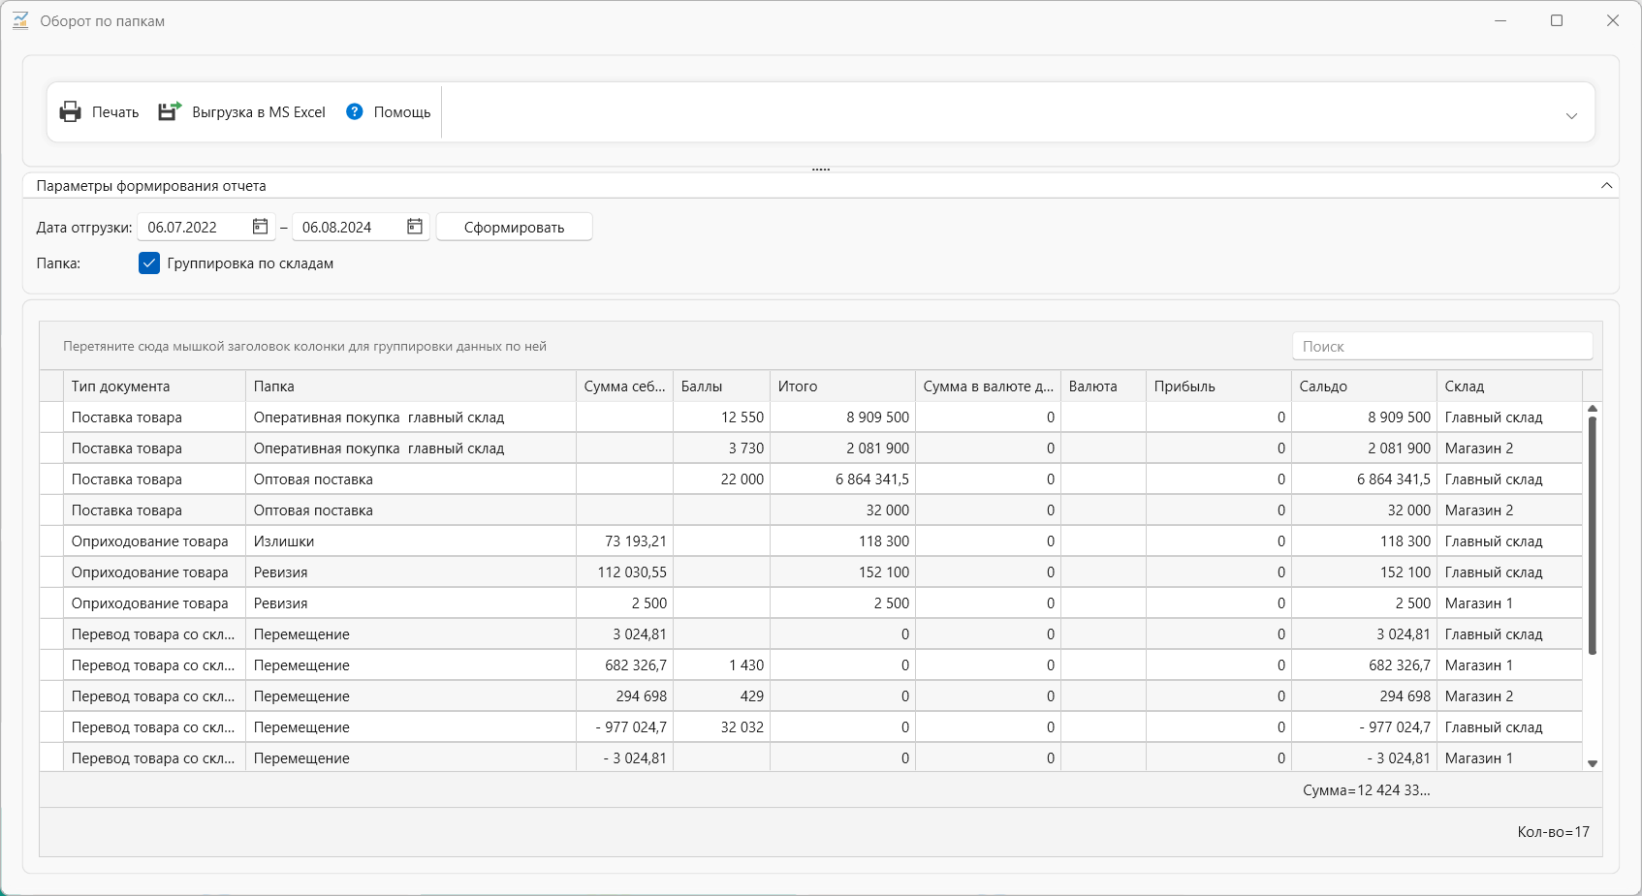Screen dimensions: 1642x896
Task: Select Баллы cell 429
Action: [x=721, y=696]
